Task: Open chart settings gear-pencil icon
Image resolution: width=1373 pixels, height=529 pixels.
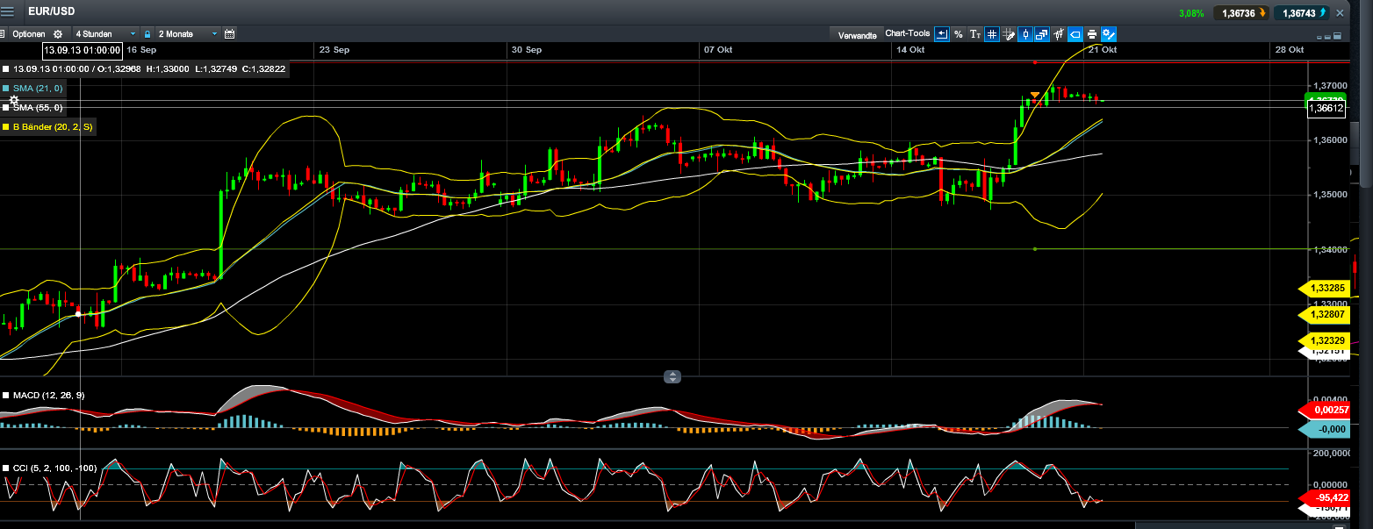Action: pos(1109,34)
